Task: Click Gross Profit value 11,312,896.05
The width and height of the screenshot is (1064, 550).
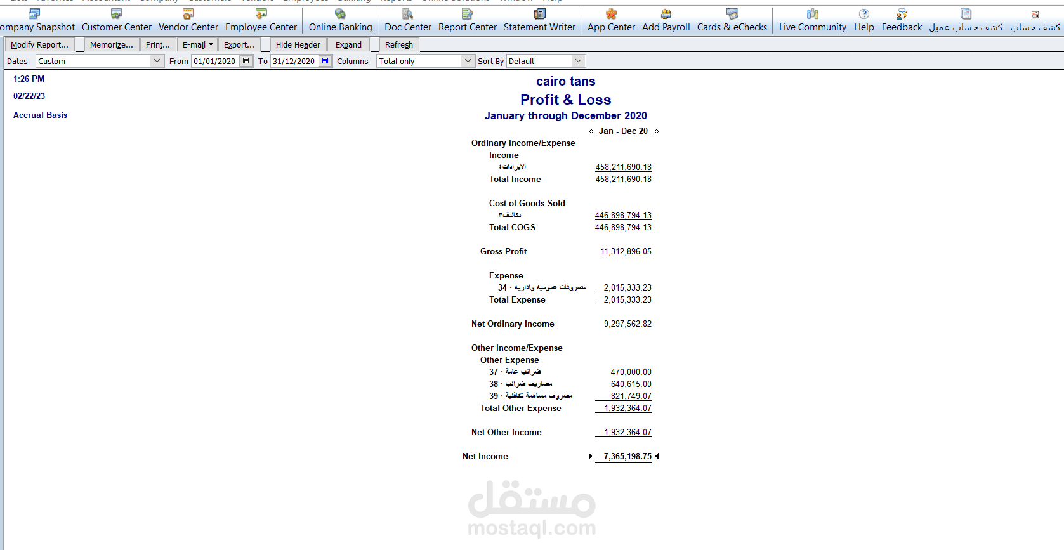Action: [626, 251]
